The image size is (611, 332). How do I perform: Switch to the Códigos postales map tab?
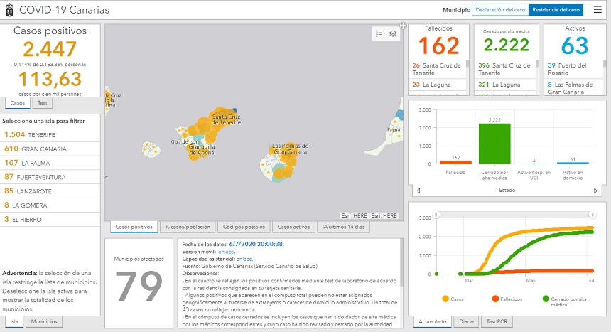(x=242, y=227)
